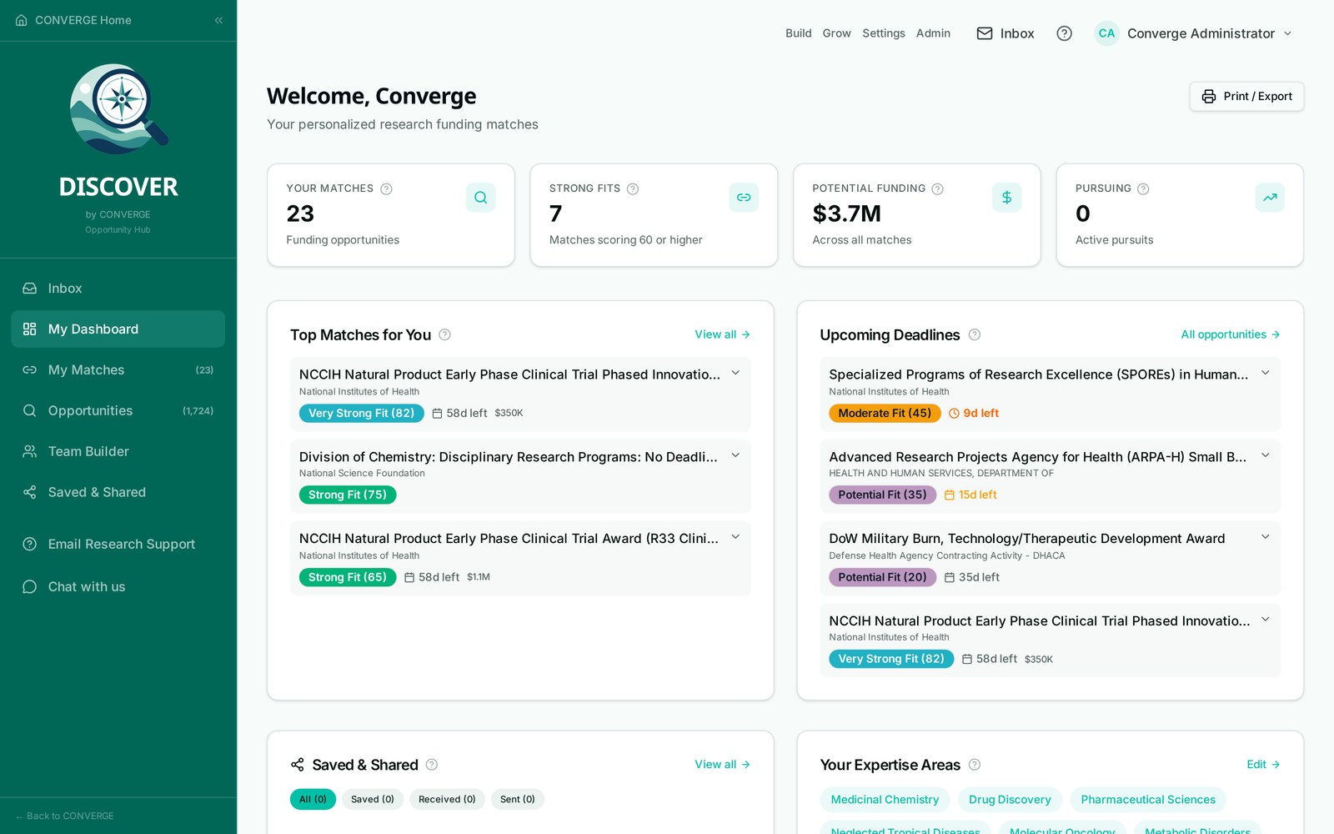This screenshot has height=834, width=1334.
Task: Click the Moderate Fit (45) badge
Action: [x=885, y=414]
